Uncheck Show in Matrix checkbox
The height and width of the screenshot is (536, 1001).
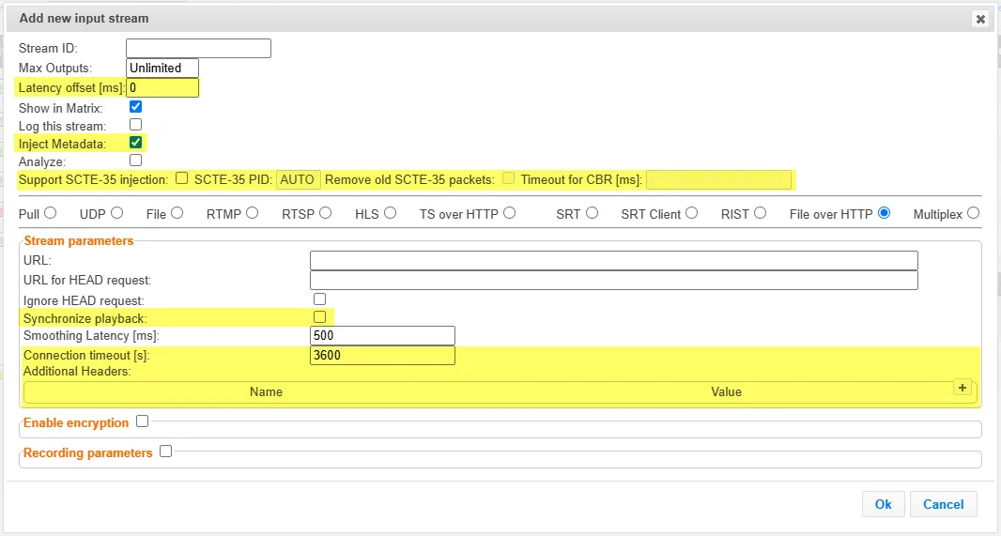(x=135, y=107)
